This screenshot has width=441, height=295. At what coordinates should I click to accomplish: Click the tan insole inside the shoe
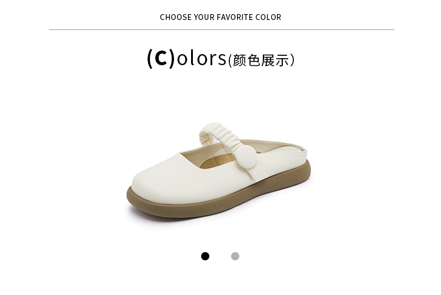coord(215,162)
